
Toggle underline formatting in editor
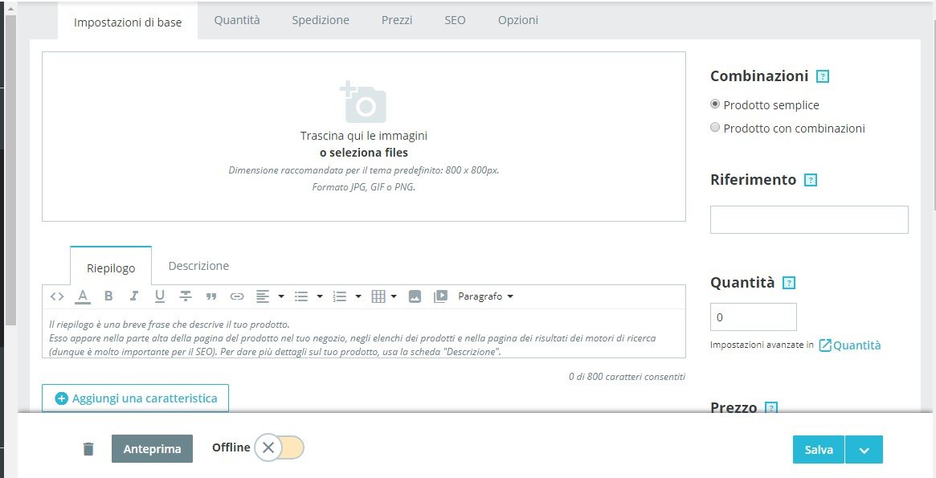point(159,296)
